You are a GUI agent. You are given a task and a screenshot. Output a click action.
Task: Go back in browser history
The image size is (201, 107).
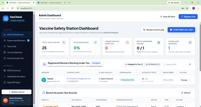3,8
